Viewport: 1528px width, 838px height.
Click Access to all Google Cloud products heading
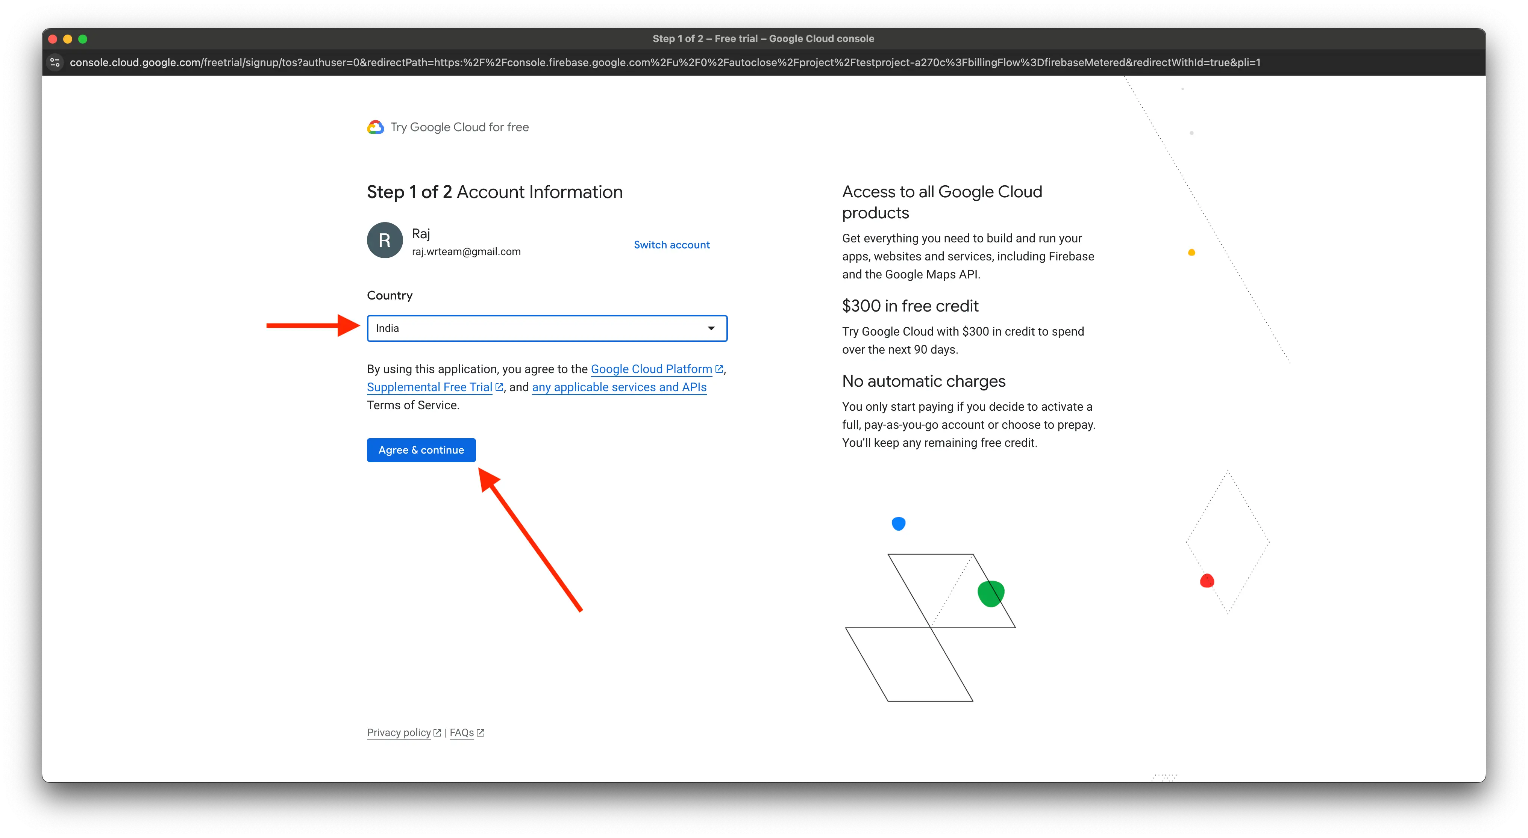pyautogui.click(x=942, y=202)
